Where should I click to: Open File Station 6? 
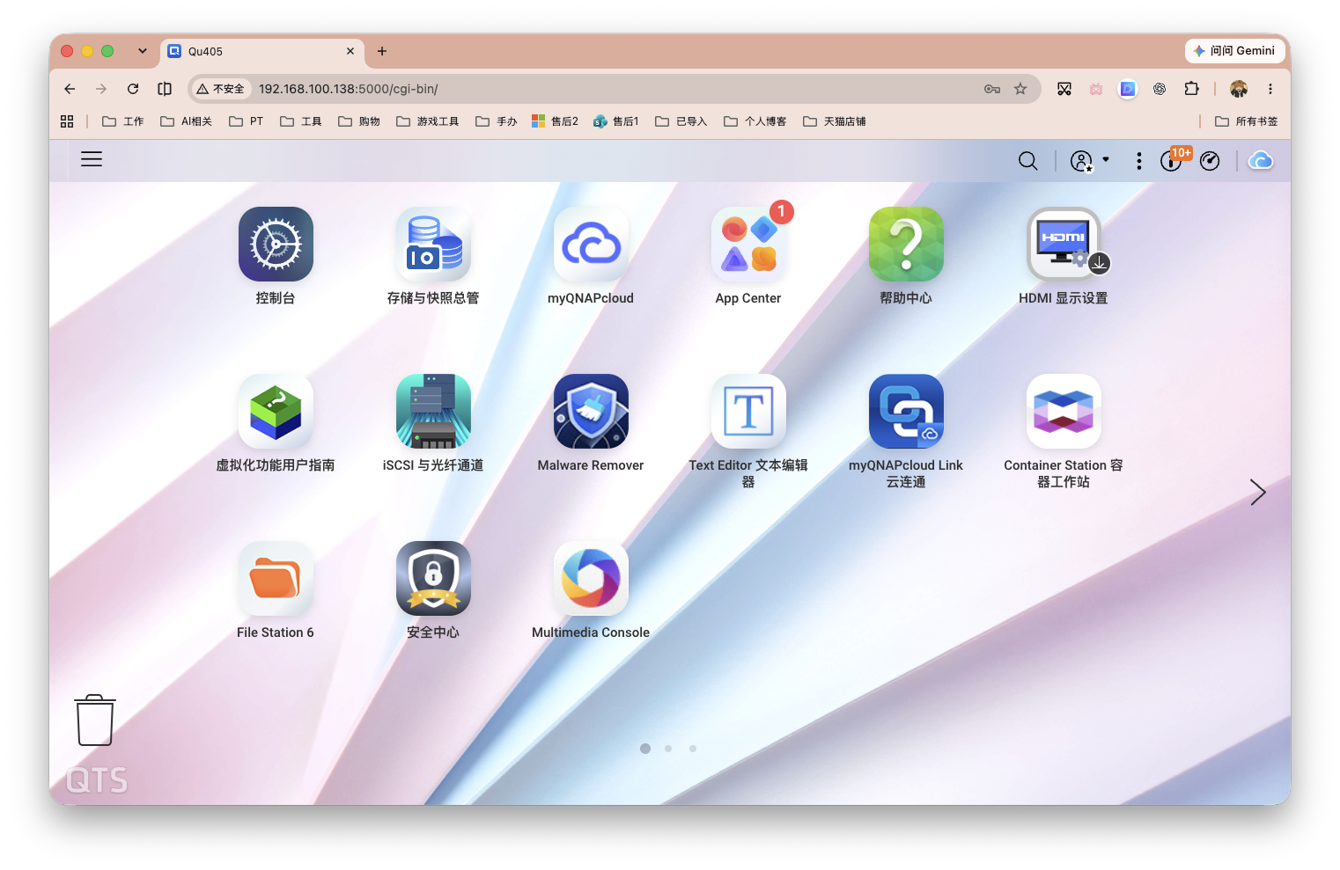(276, 579)
